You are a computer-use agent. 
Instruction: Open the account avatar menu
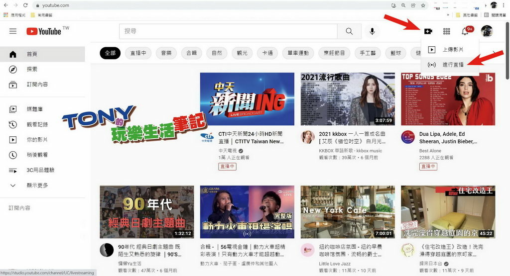(487, 31)
